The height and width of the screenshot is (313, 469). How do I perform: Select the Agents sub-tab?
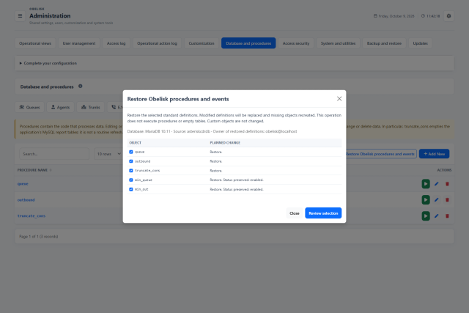[x=60, y=107]
